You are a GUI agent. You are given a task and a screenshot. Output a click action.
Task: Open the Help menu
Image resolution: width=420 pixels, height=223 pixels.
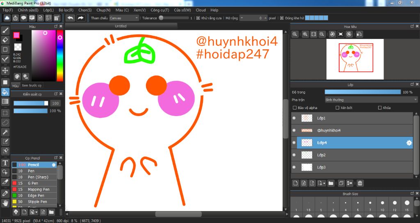click(x=214, y=10)
